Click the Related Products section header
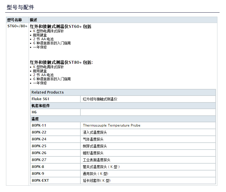 pos(47,92)
